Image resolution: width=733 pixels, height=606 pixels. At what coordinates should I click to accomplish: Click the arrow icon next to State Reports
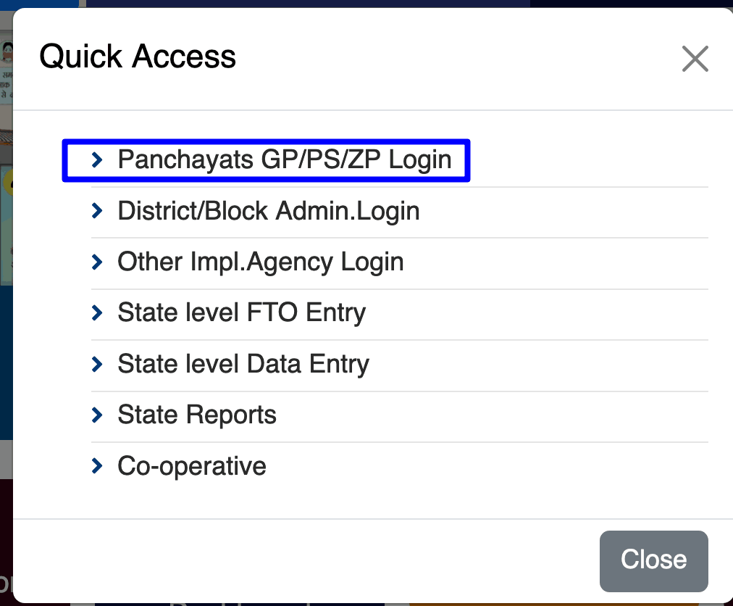98,415
